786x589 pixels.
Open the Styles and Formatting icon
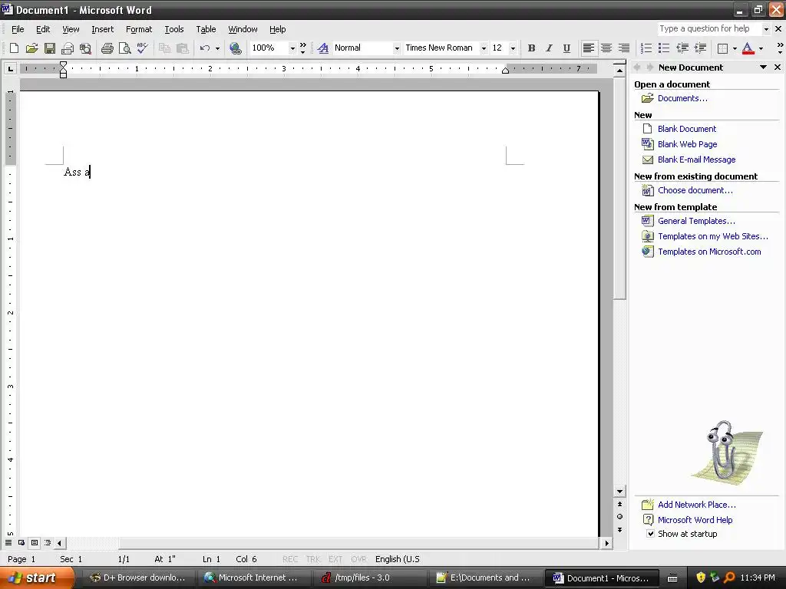(x=323, y=48)
